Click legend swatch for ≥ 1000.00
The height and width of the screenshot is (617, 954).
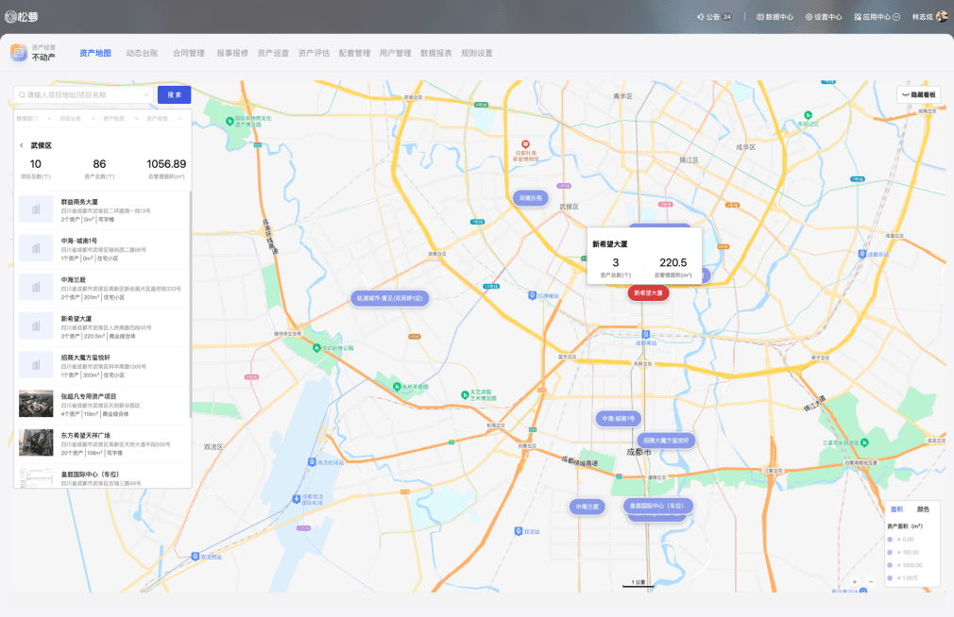tap(890, 565)
